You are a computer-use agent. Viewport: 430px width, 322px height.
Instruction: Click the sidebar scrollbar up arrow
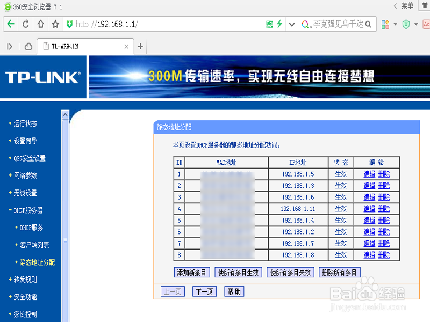pyautogui.click(x=65, y=114)
